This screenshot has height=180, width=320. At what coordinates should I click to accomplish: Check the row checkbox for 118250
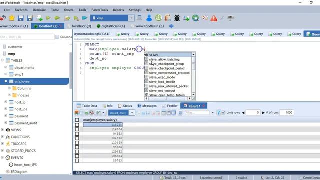[x=77, y=125]
